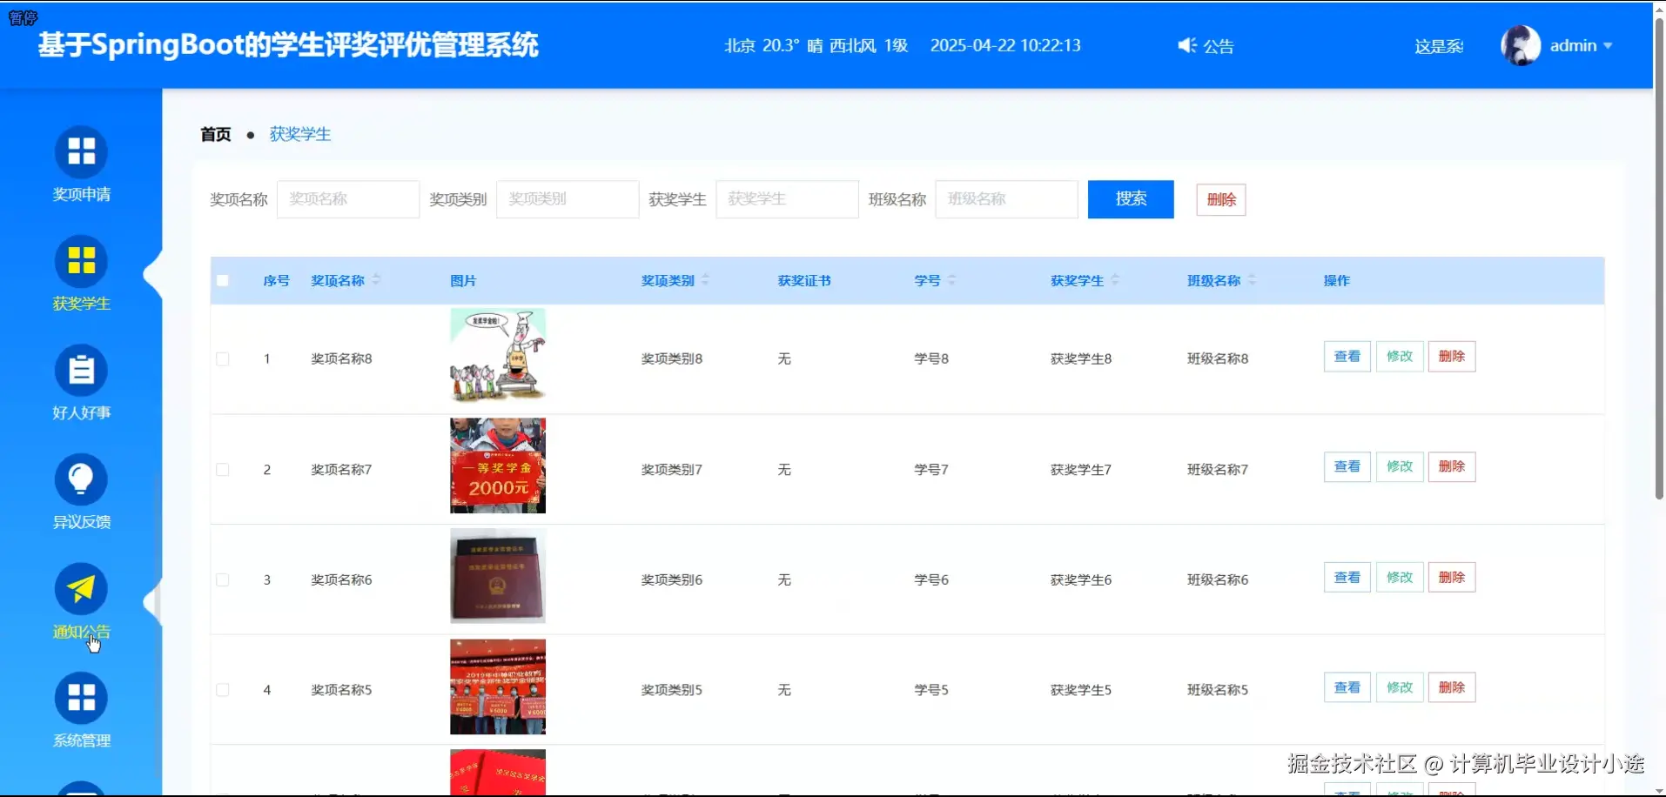The image size is (1666, 797).
Task: Open 系统管理 menu label
Action: [x=81, y=740]
